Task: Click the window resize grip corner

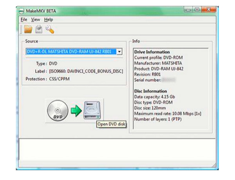Action: [214, 165]
